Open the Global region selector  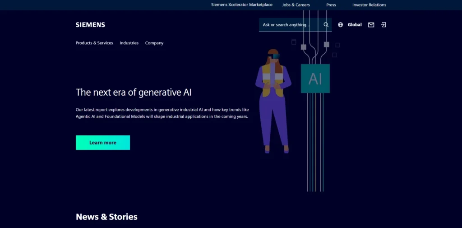click(355, 25)
